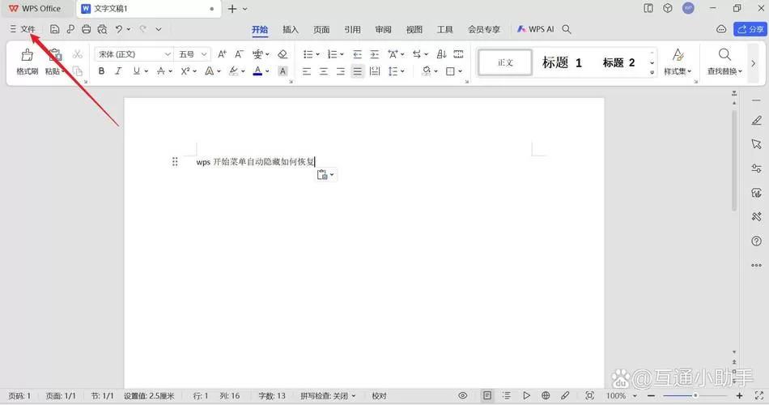
Task: Open the underline style dropdown arrow
Action: (147, 71)
